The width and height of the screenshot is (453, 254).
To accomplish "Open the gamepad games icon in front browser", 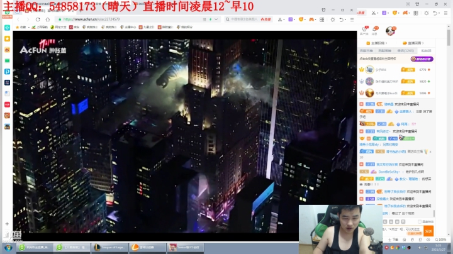I will click(311, 19).
